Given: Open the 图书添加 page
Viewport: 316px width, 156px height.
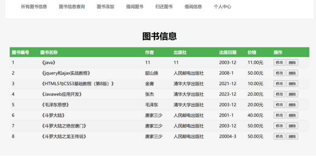Looking at the screenshot, I should tap(105, 6).
